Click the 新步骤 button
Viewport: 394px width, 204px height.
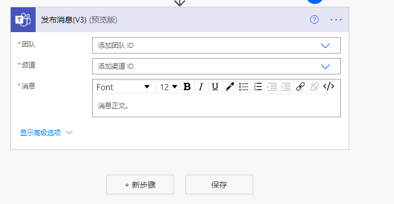[140, 185]
